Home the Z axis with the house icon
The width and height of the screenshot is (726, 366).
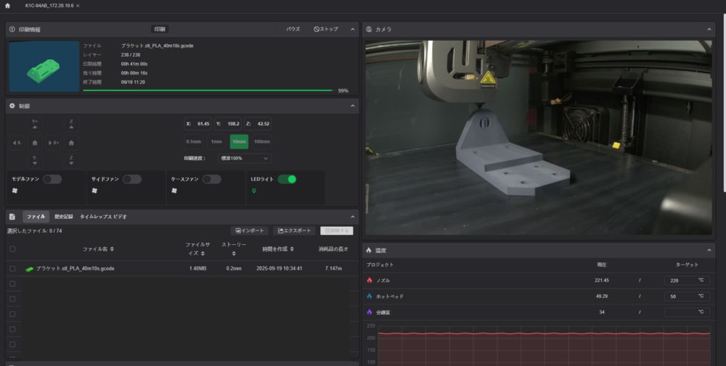click(70, 143)
